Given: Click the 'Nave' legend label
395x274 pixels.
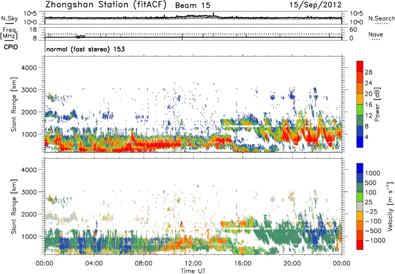Looking at the screenshot, I should [x=376, y=35].
